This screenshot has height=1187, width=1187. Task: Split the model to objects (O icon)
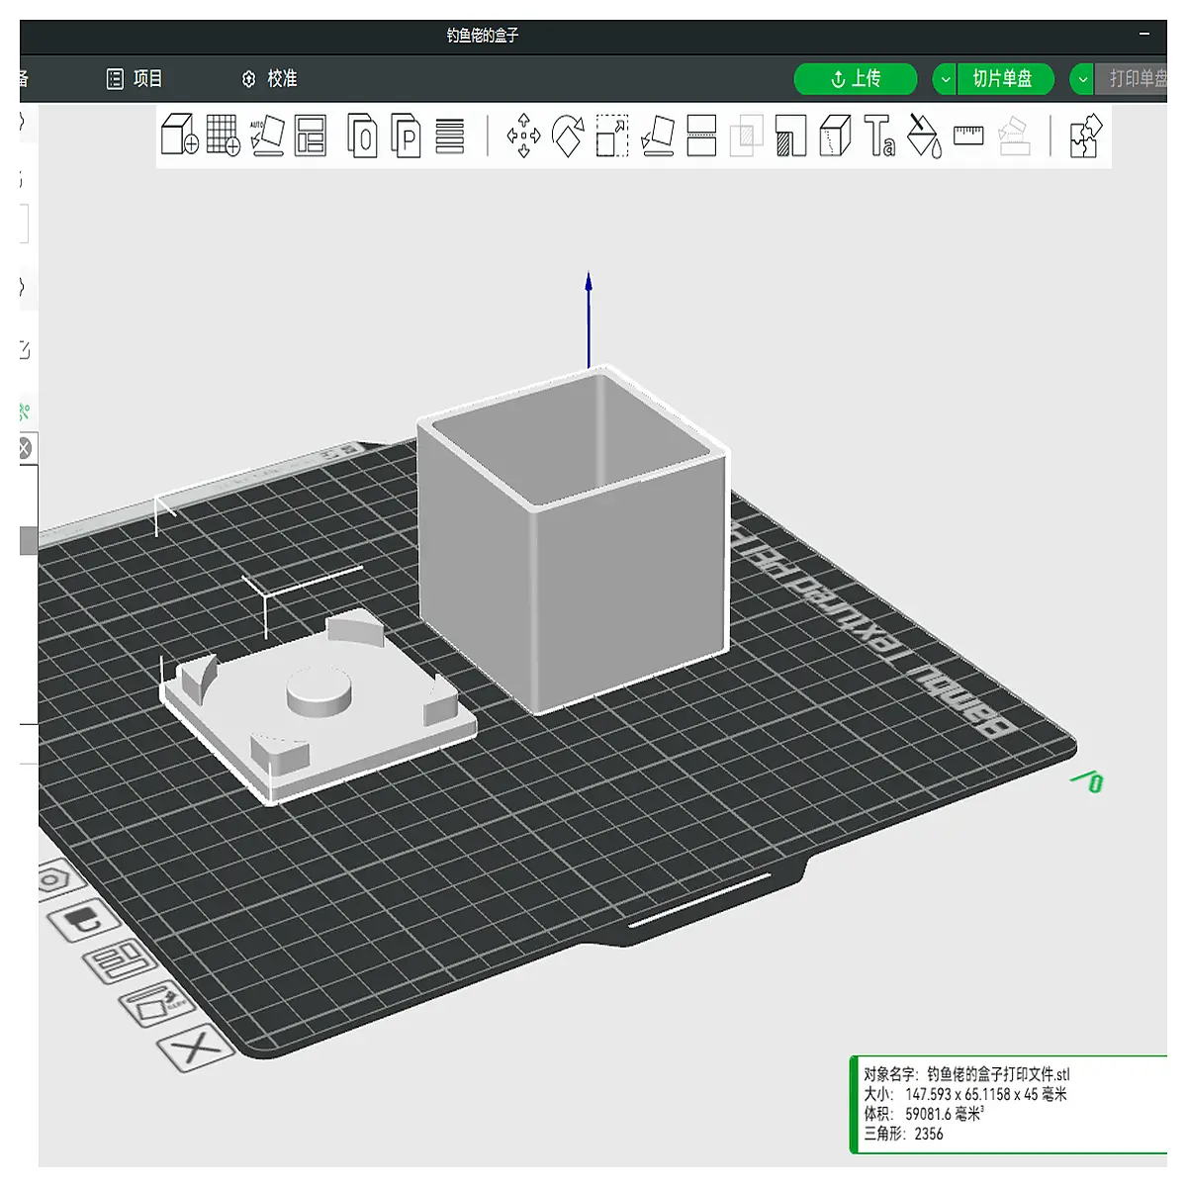(363, 136)
